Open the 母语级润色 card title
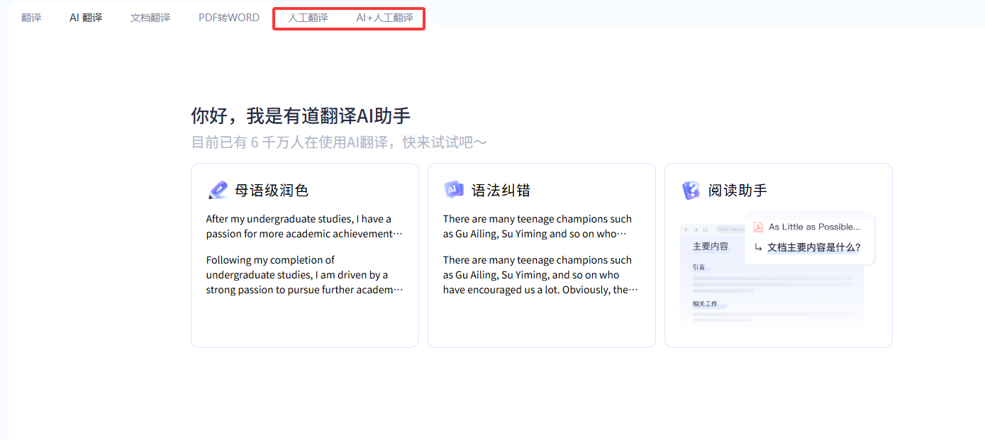The image size is (985, 440). coord(272,191)
